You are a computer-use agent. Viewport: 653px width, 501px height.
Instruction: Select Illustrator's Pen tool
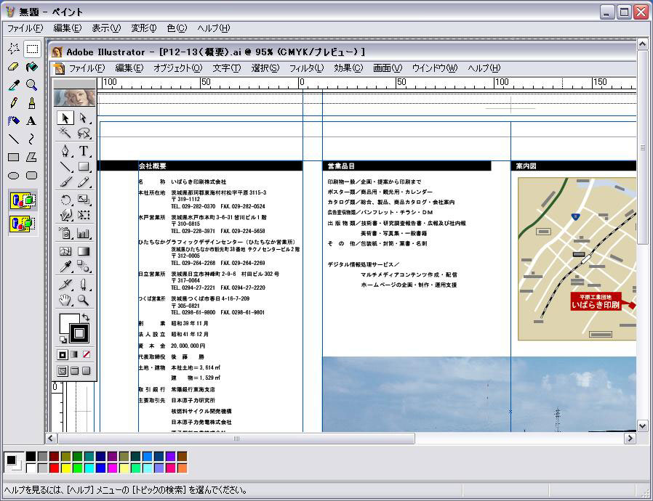tap(65, 150)
